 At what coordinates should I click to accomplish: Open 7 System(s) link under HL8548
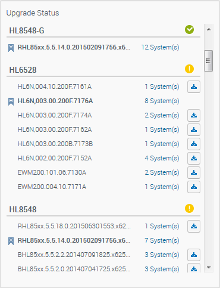pos(162,240)
